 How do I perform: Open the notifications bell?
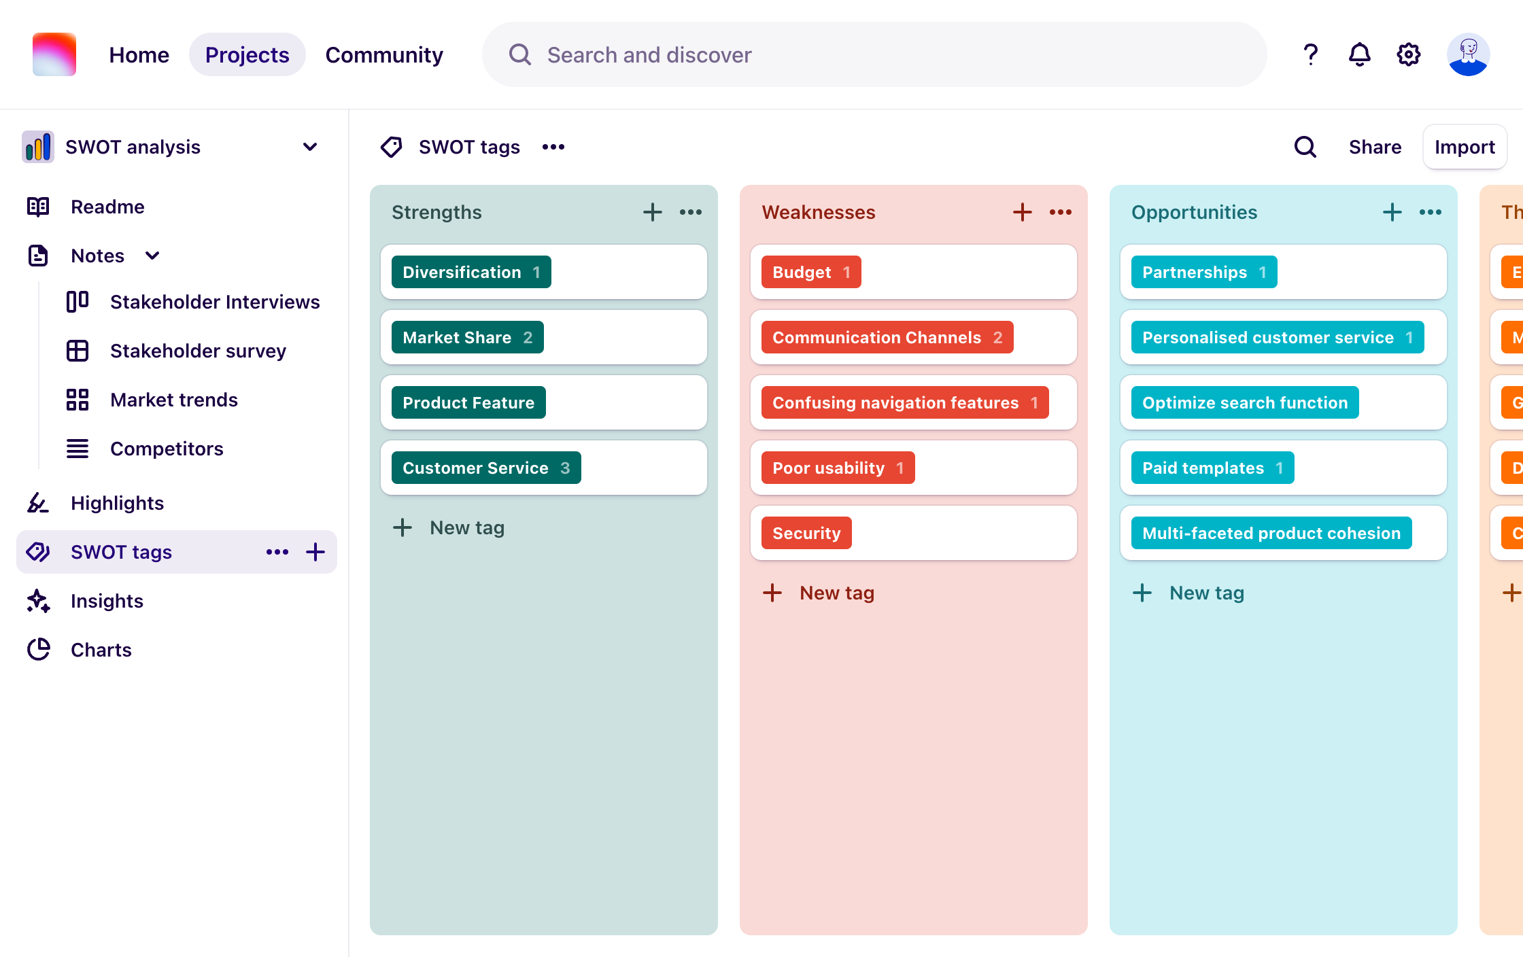pyautogui.click(x=1359, y=54)
